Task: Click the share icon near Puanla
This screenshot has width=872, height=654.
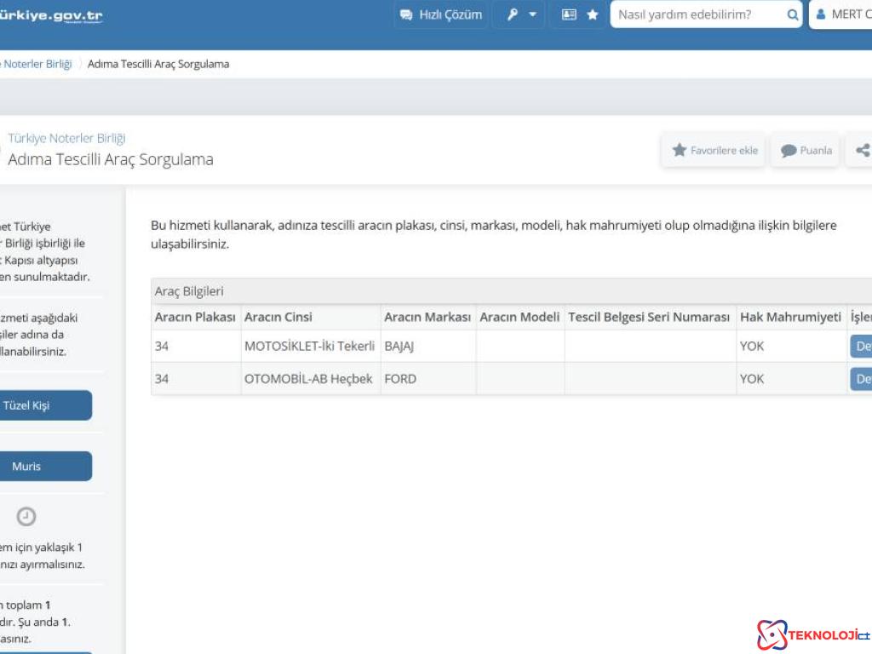Action: 863,150
